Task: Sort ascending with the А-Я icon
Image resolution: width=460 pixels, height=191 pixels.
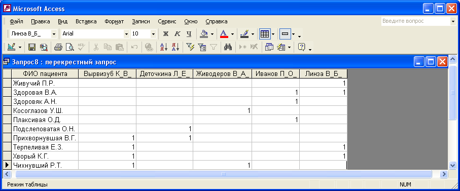Action: (164, 47)
